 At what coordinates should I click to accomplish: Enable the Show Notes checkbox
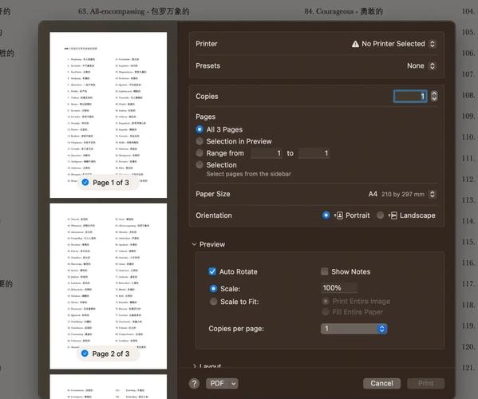(325, 271)
